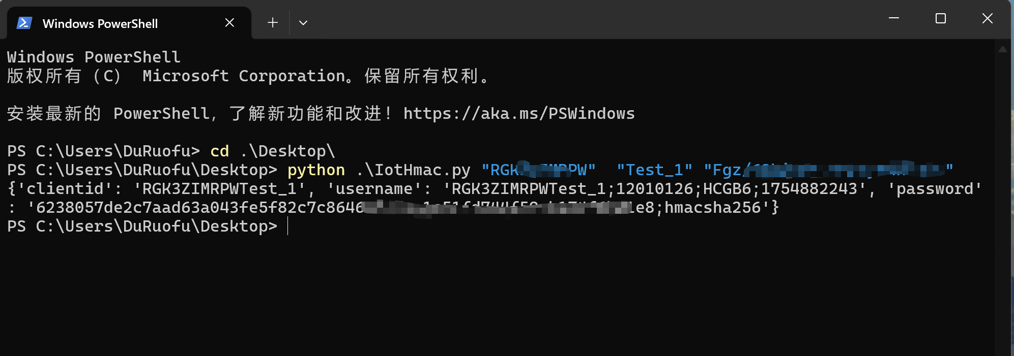Close the terminal window
The image size is (1014, 356).
tap(988, 19)
